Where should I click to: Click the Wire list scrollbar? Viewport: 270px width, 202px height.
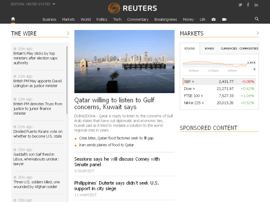pos(67,80)
